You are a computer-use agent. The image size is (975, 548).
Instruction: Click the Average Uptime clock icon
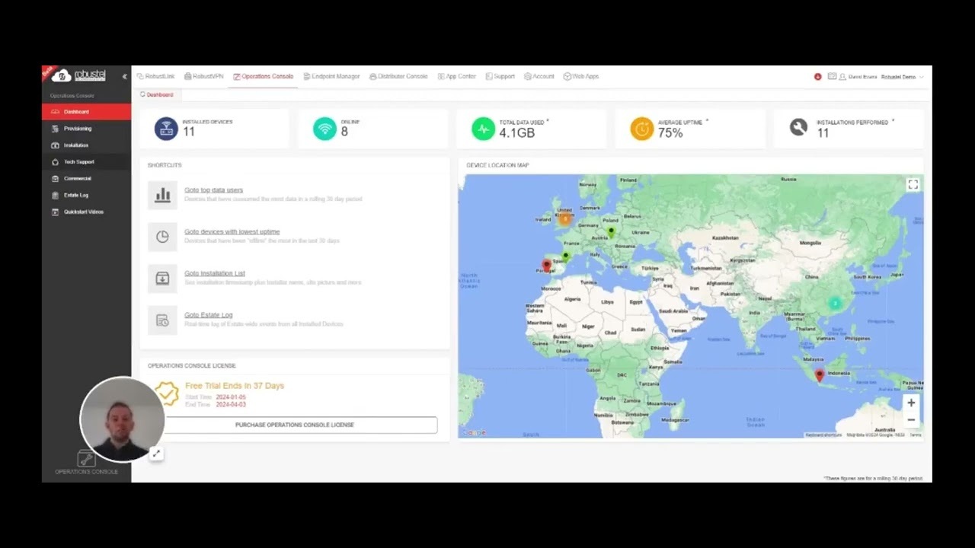[x=641, y=129]
